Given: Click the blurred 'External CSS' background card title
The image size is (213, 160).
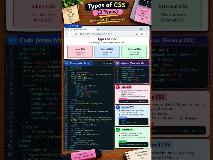Looking at the screenshot, I should coord(173,6).
